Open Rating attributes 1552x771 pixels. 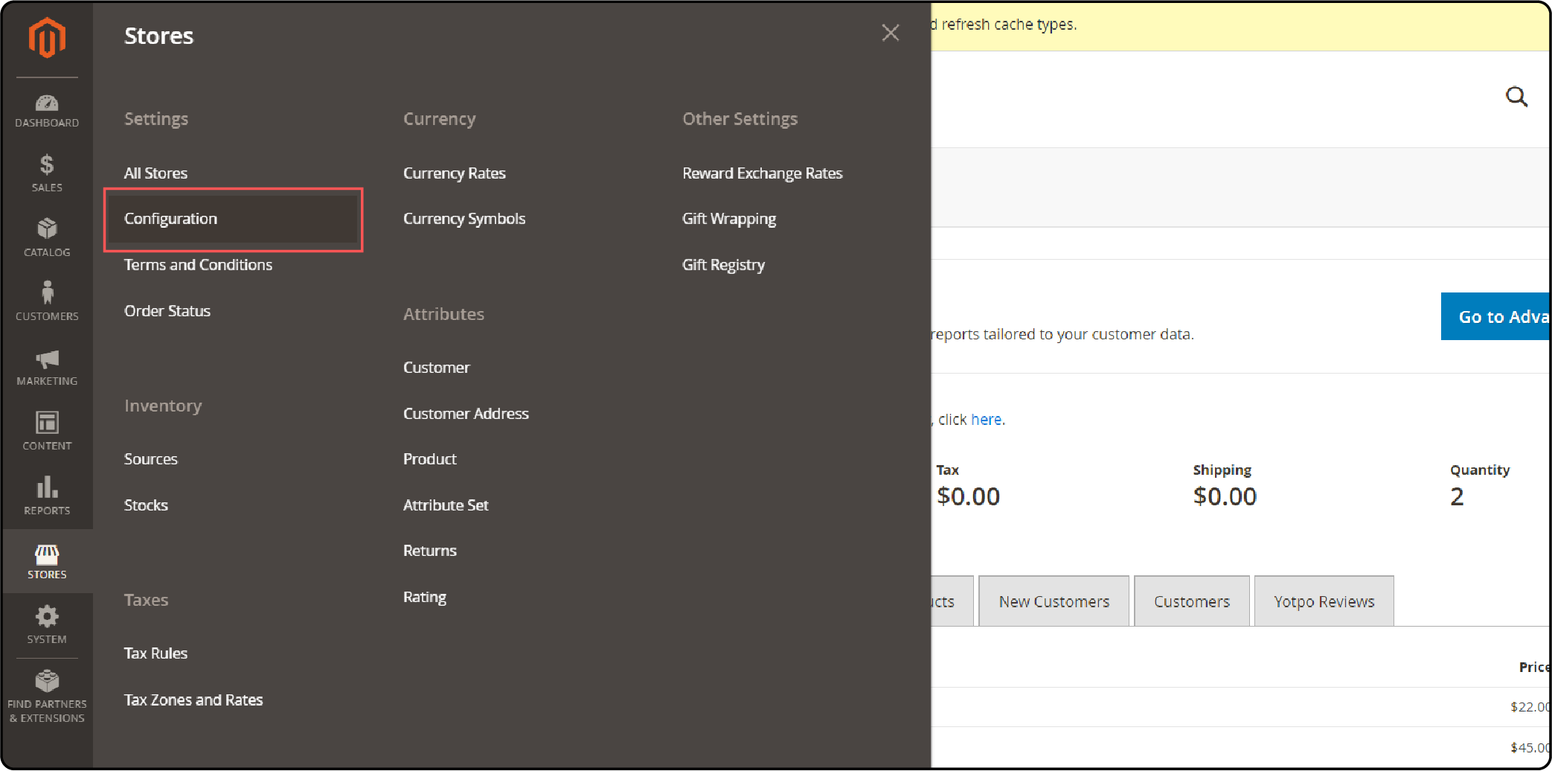425,598
